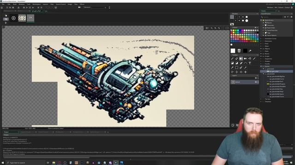Select the first frame thumbnail
The width and height of the screenshot is (295, 165).
point(22,18)
